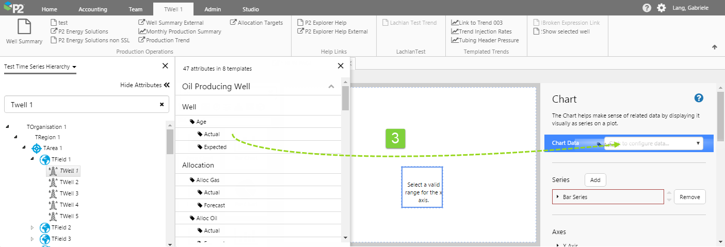The image size is (725, 247).
Task: Expand the Bar Series entry
Action: point(558,197)
